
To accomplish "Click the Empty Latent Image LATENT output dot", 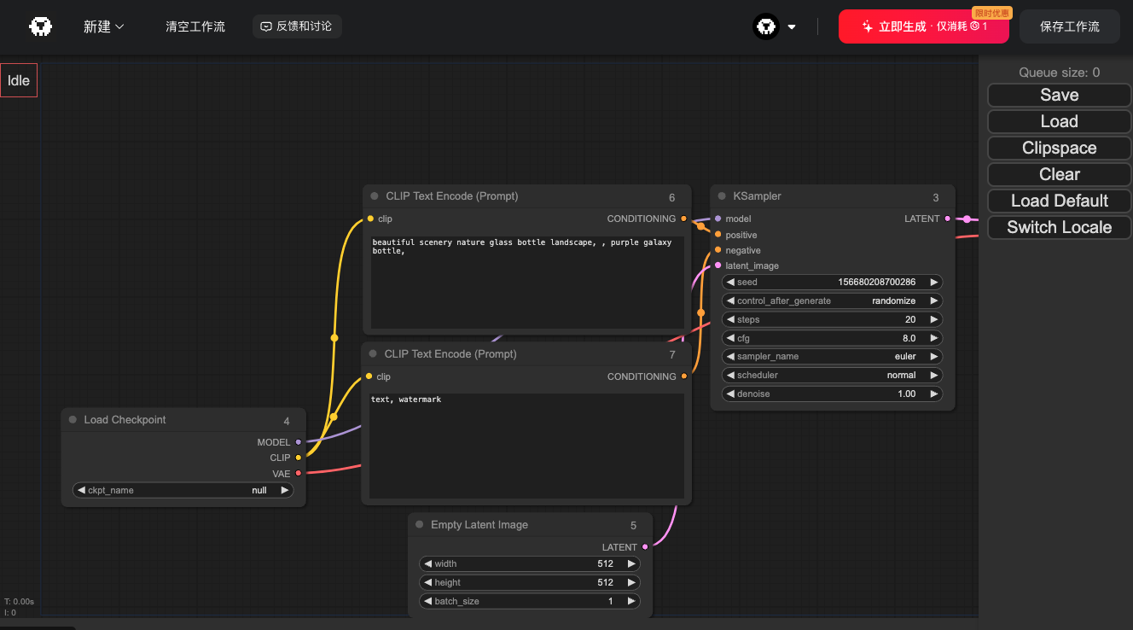I will (x=645, y=546).
